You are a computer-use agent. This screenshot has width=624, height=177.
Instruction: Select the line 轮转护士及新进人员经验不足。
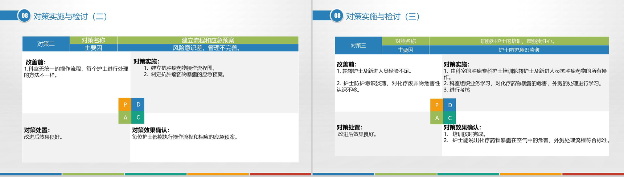coord(374,71)
